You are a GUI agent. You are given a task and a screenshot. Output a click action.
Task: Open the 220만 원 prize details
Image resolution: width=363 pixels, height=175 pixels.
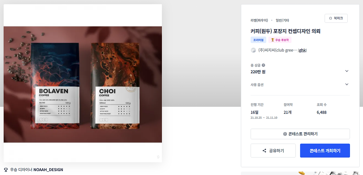(x=258, y=72)
